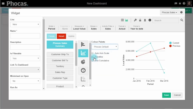
Task: Enable Trendline checkbox
Action: (92, 57)
